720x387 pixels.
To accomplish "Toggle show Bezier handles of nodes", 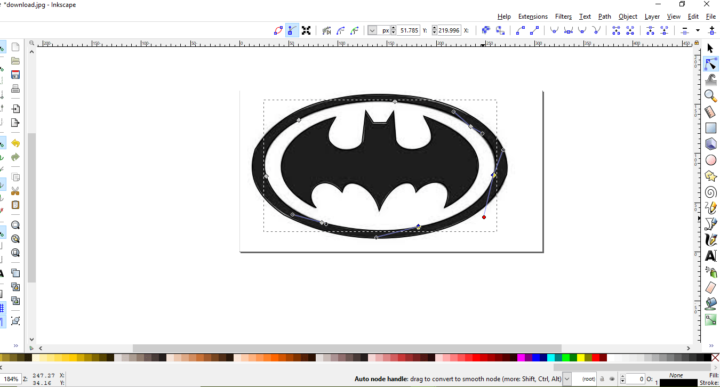I will [292, 30].
